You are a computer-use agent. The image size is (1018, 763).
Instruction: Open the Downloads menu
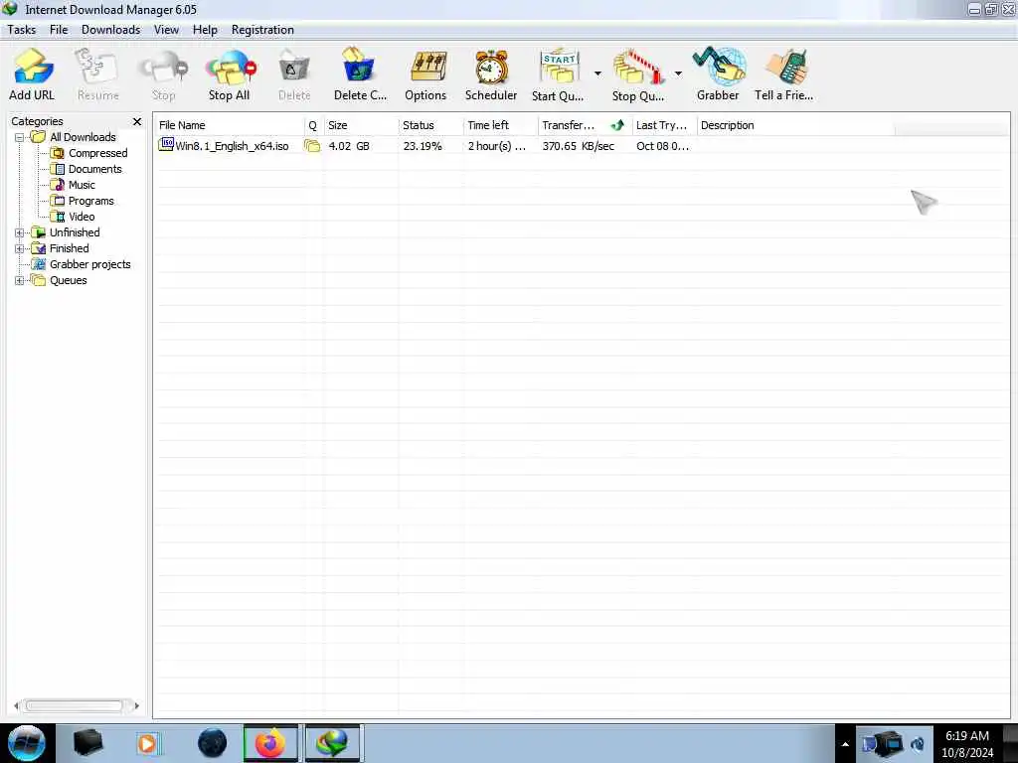tap(111, 30)
